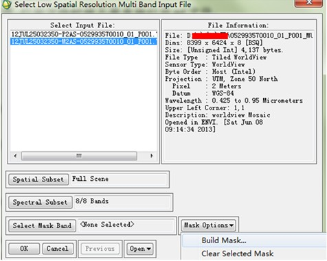Confirm with the OK button
The image size is (327, 261).
(x=24, y=249)
